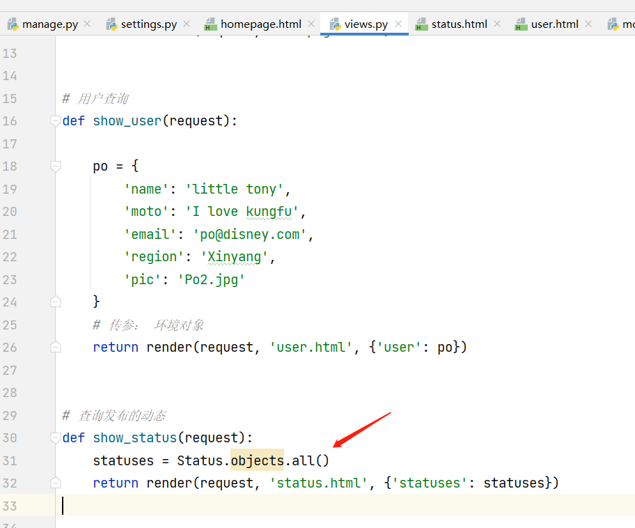Collapse the show_user function at line 16
635x528 pixels.
(56, 121)
